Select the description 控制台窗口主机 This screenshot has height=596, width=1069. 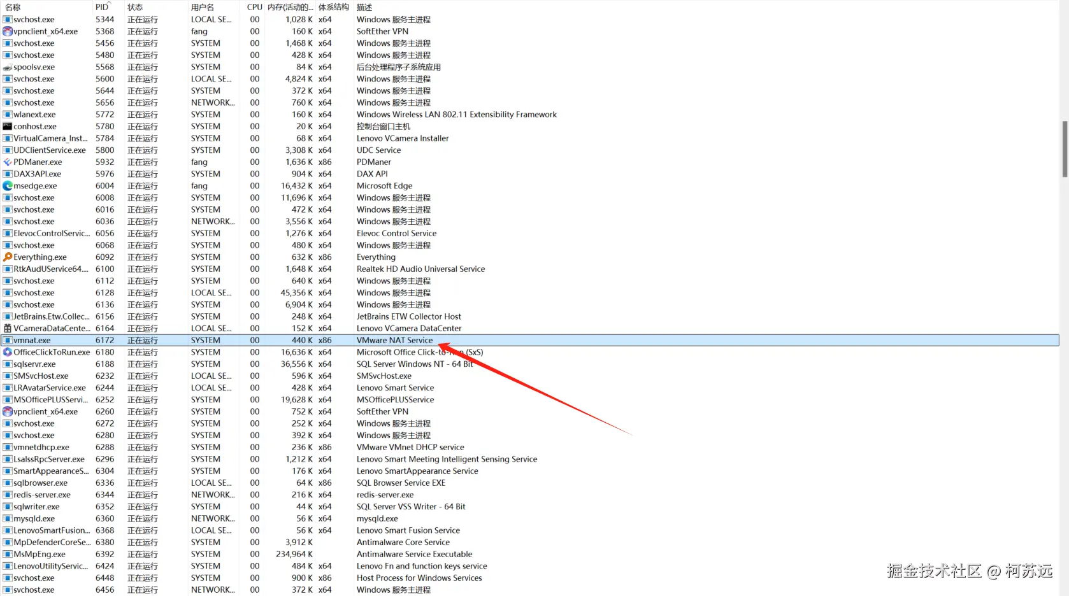(x=384, y=127)
